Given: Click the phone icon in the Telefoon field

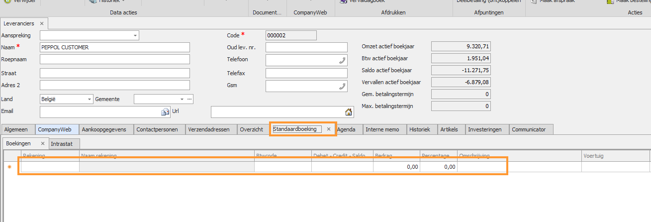Looking at the screenshot, I should pos(342,60).
